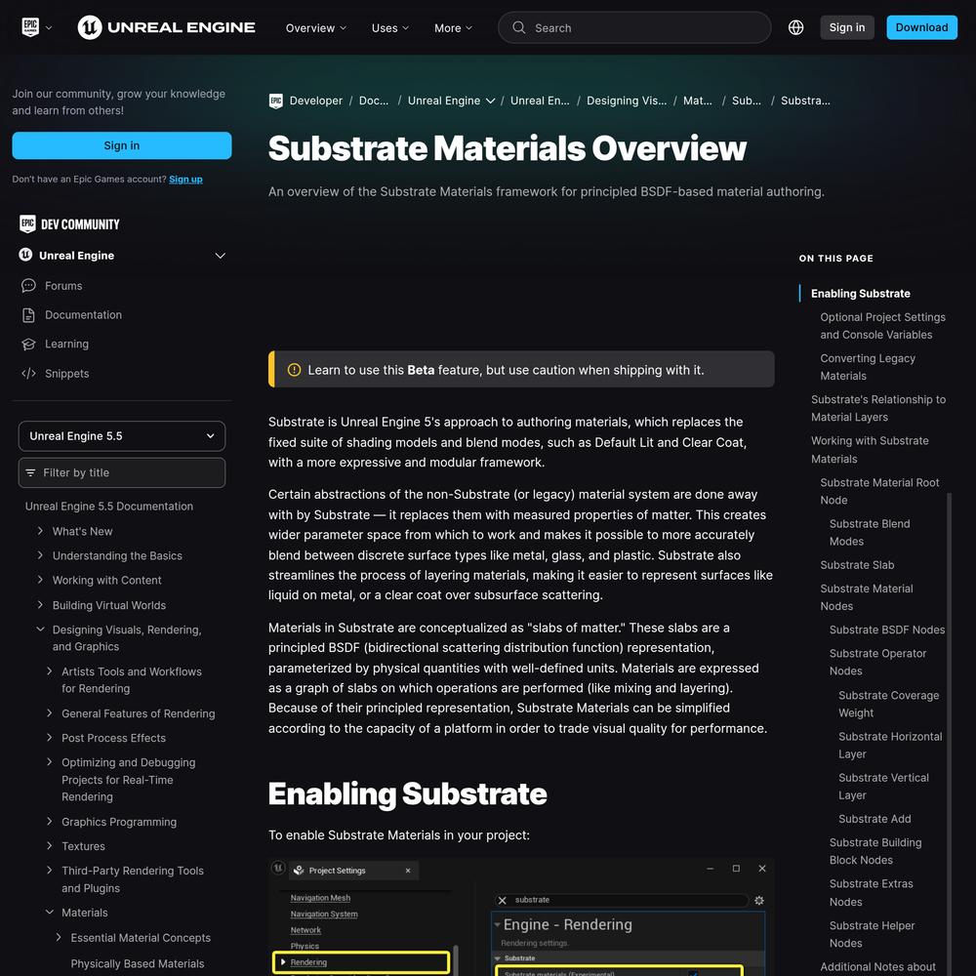
Task: Open Optimizing and Debugging Projects page
Action: [128, 779]
